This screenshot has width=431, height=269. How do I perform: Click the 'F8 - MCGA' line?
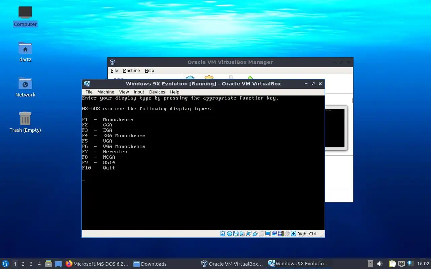point(99,157)
